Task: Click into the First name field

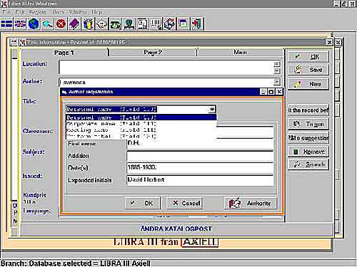Action: click(x=200, y=144)
